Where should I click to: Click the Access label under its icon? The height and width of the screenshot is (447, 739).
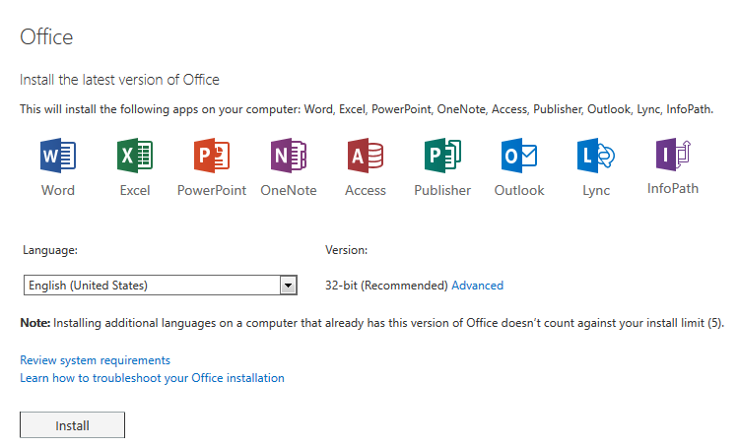coord(366,190)
